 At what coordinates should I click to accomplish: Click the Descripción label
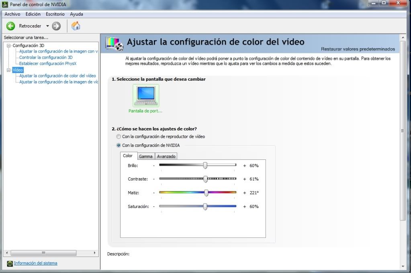(118, 254)
